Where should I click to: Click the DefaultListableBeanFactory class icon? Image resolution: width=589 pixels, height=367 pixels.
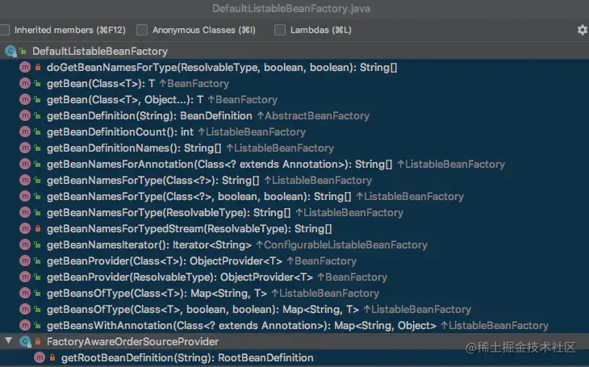pos(10,51)
